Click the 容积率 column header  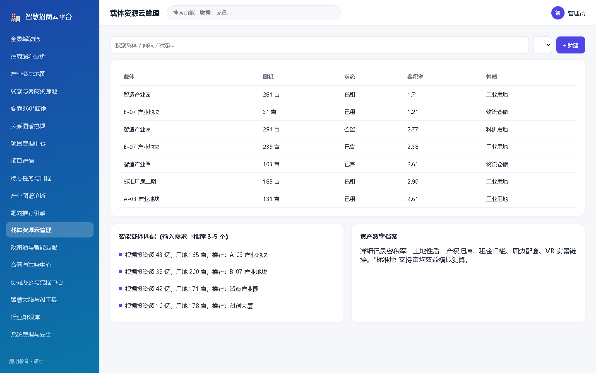tap(415, 77)
